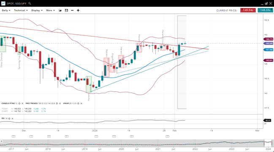Open the Daily timeframe dropdown
Viewport: 274px width, 152px height.
(x=6, y=11)
